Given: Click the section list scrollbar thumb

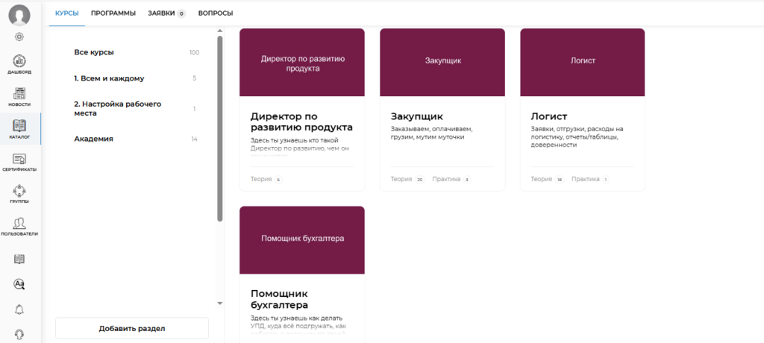Looking at the screenshot, I should click(220, 128).
